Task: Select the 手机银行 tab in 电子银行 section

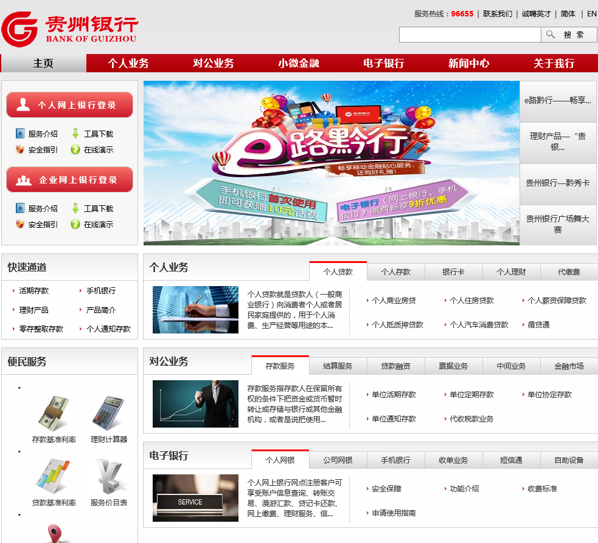Action: 396,460
